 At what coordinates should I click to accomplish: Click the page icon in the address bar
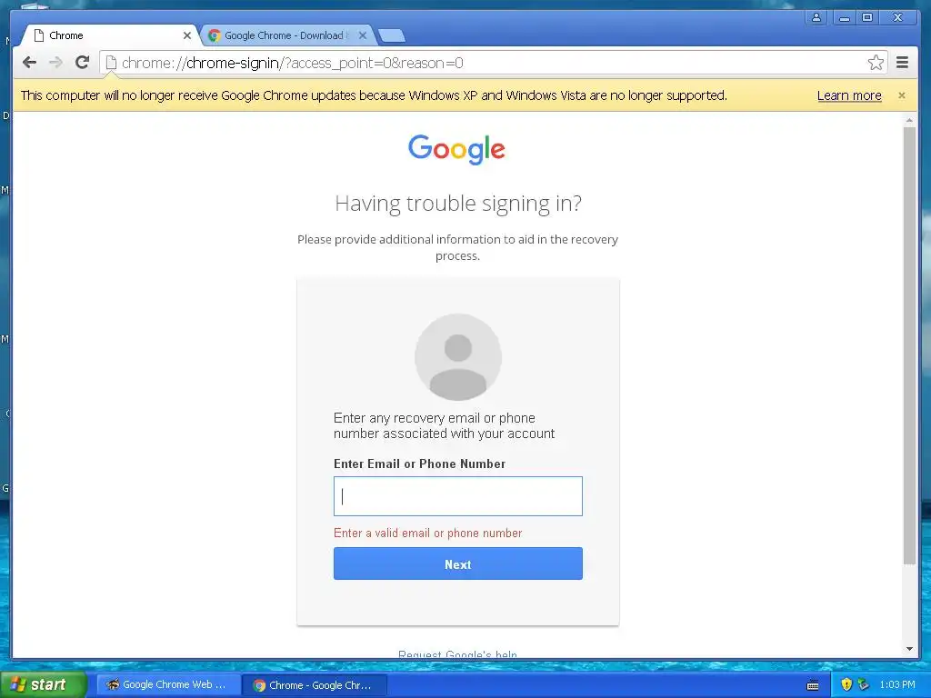[x=110, y=63]
